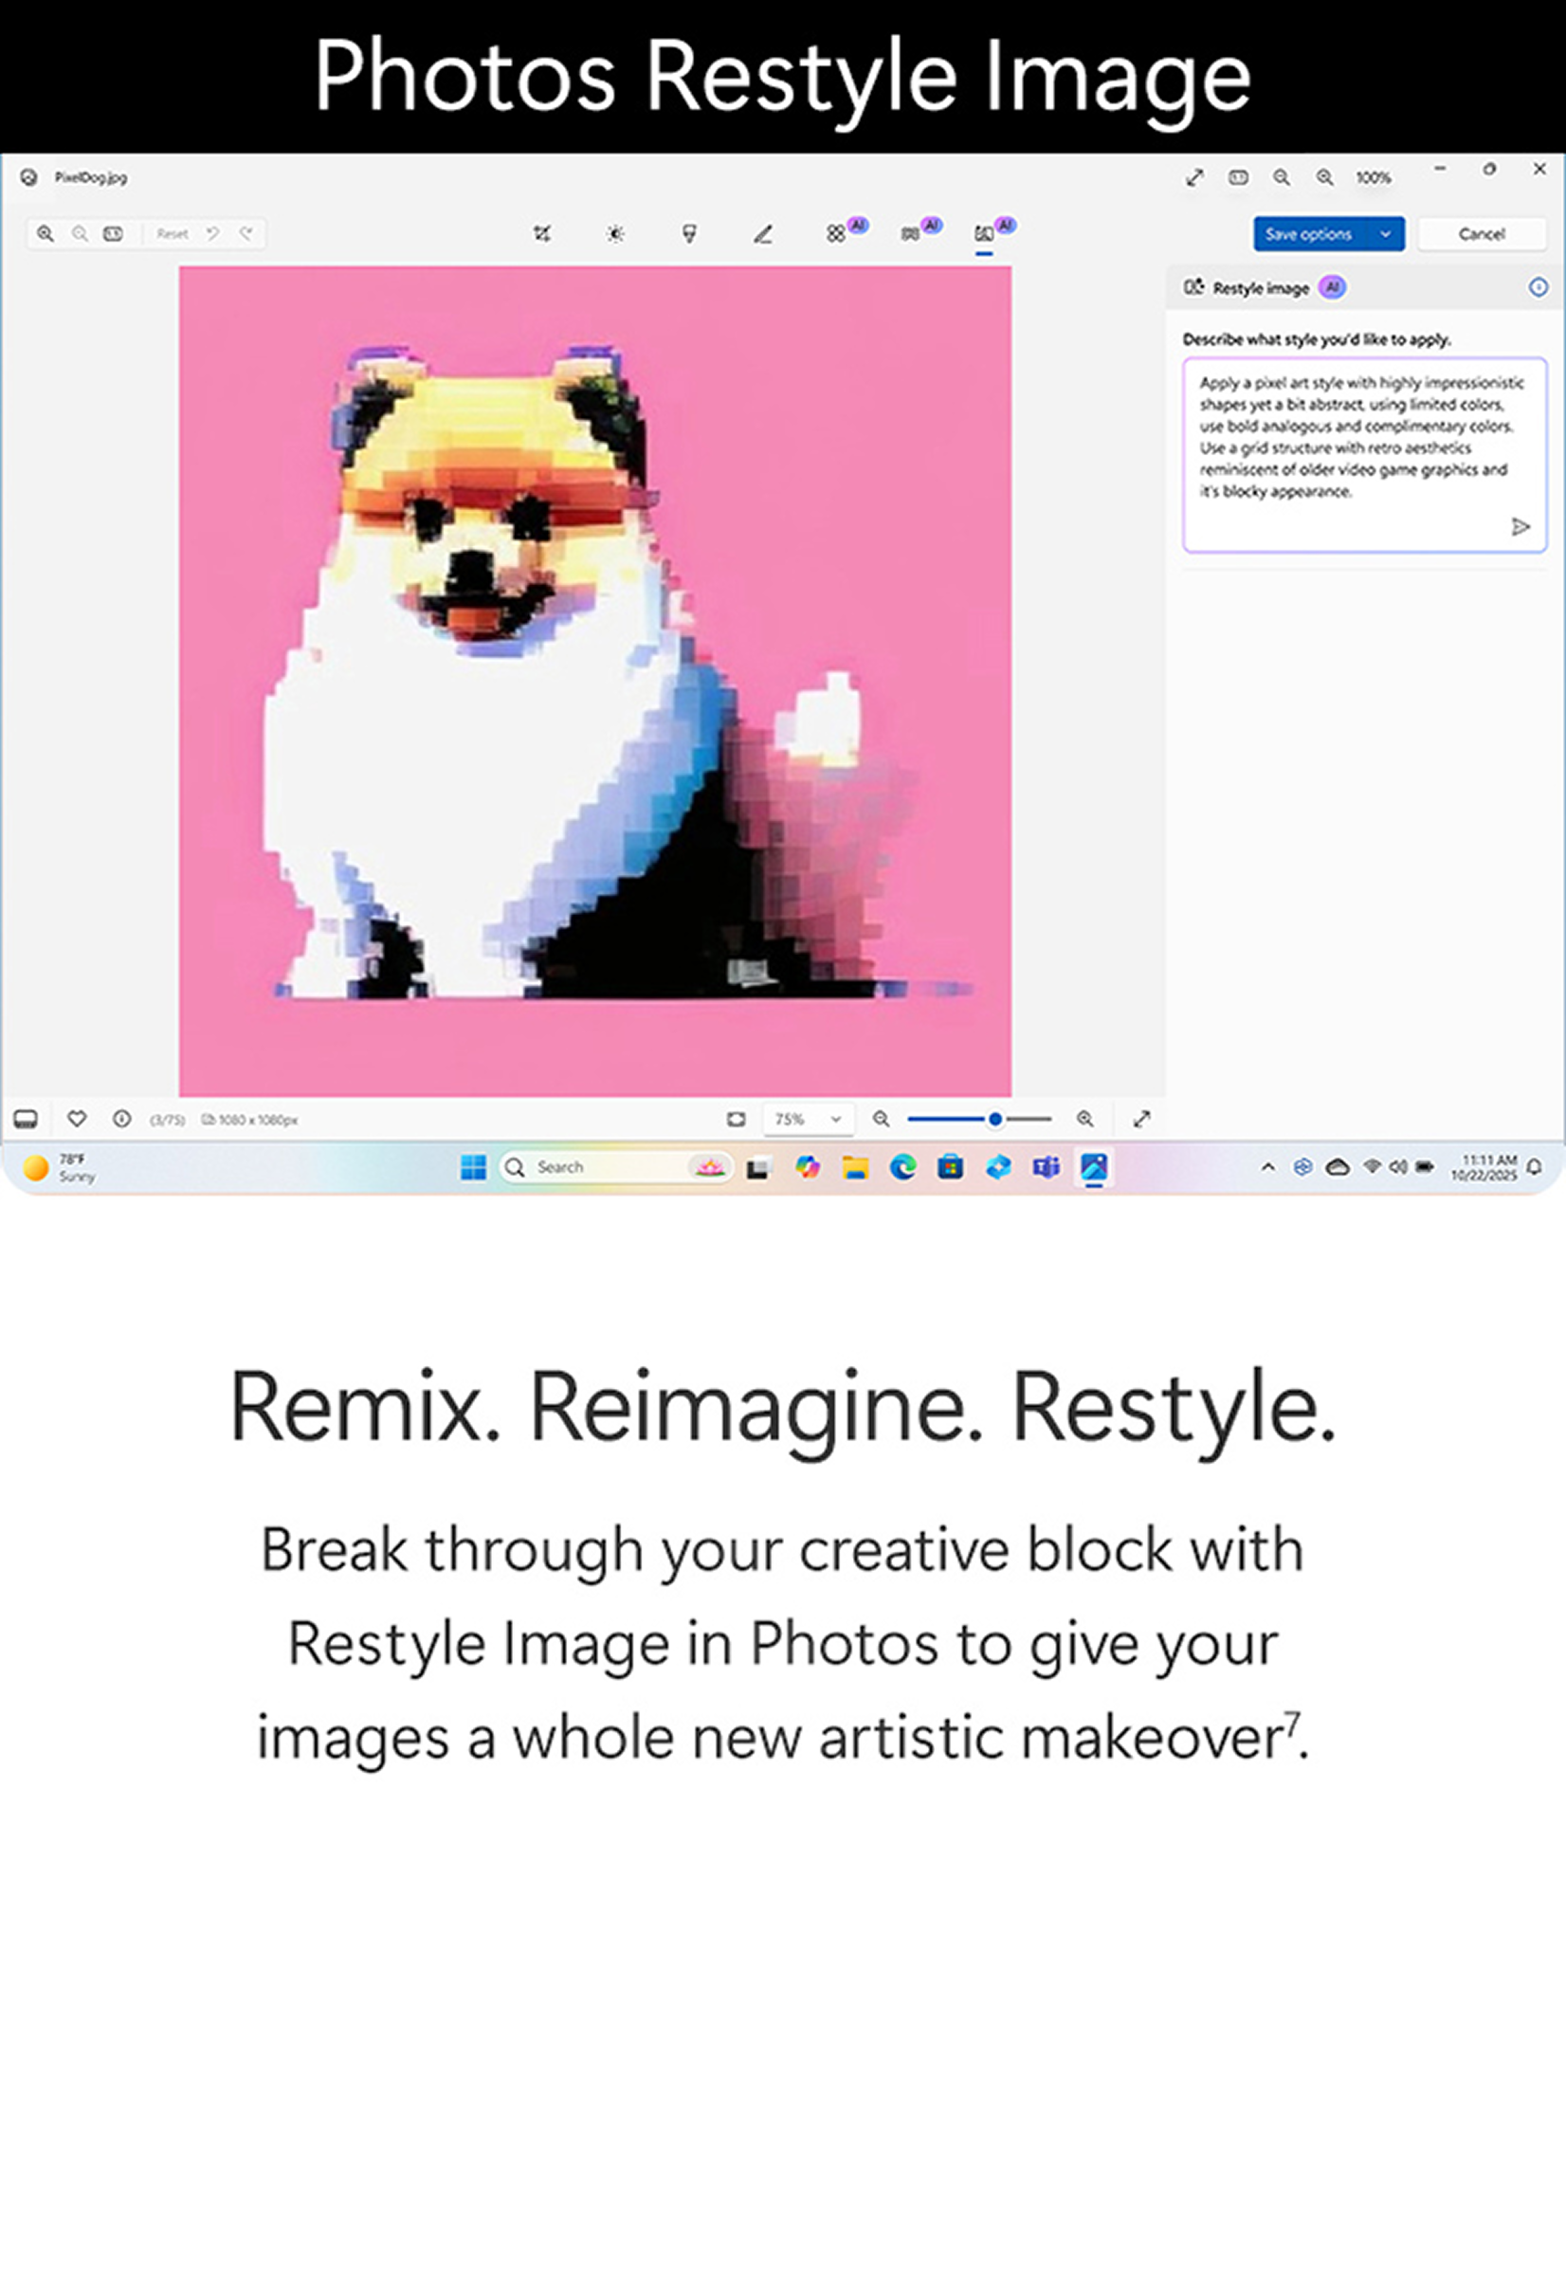Open the brightness Adjustment tool
Viewport: 1566px width, 2283px height.
(x=615, y=234)
